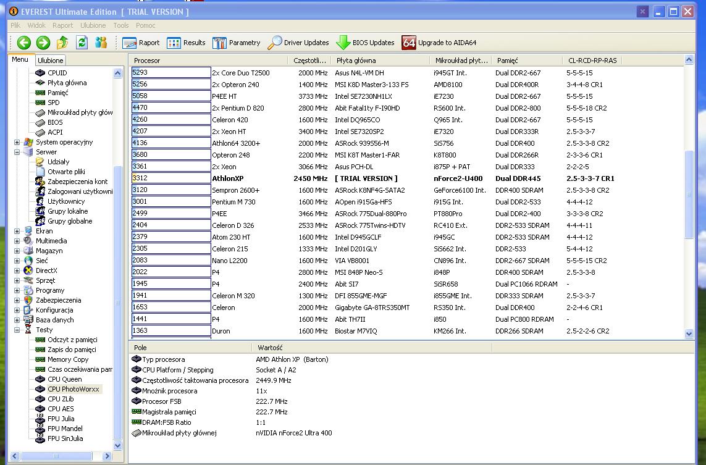Expand the System operacyjny node
The image size is (706, 465).
click(x=17, y=142)
